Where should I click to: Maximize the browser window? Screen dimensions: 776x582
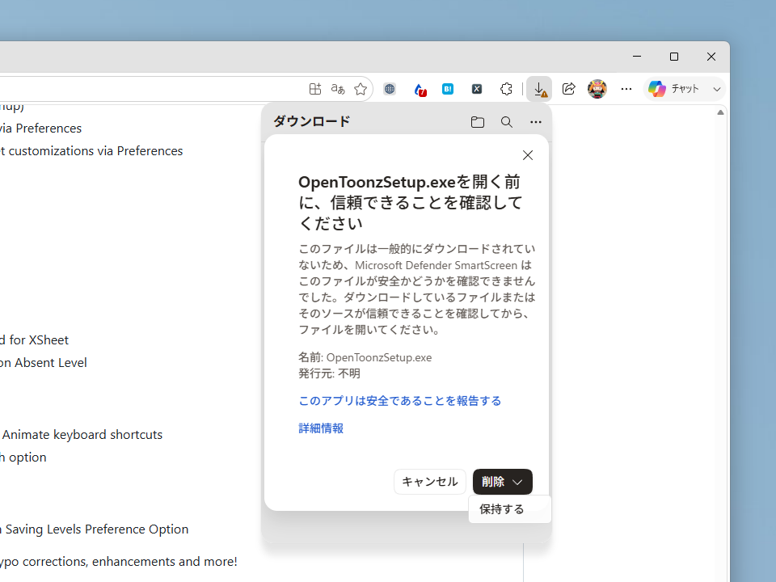coord(674,57)
